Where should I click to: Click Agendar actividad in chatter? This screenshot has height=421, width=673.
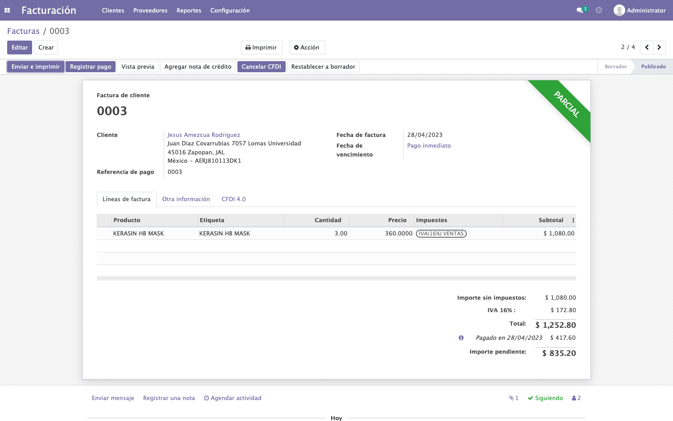233,398
